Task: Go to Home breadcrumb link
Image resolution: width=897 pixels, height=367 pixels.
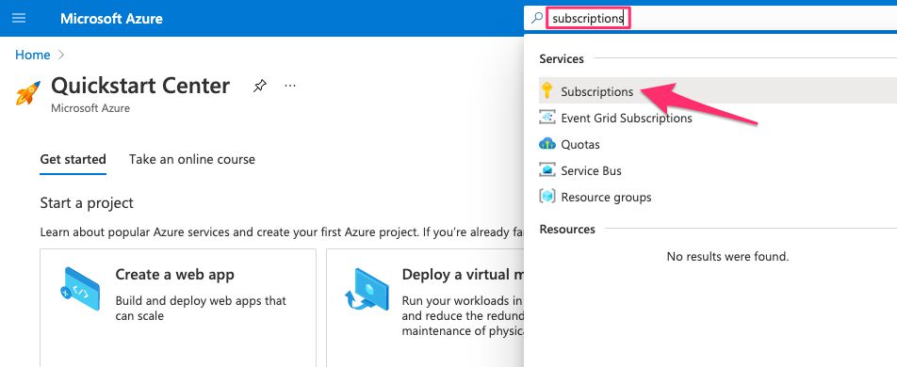Action: pyautogui.click(x=33, y=55)
